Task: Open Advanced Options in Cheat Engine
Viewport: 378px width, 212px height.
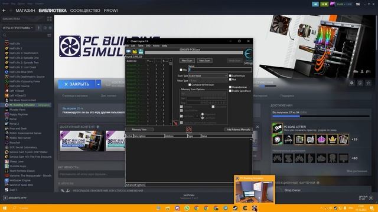Action: pos(135,185)
